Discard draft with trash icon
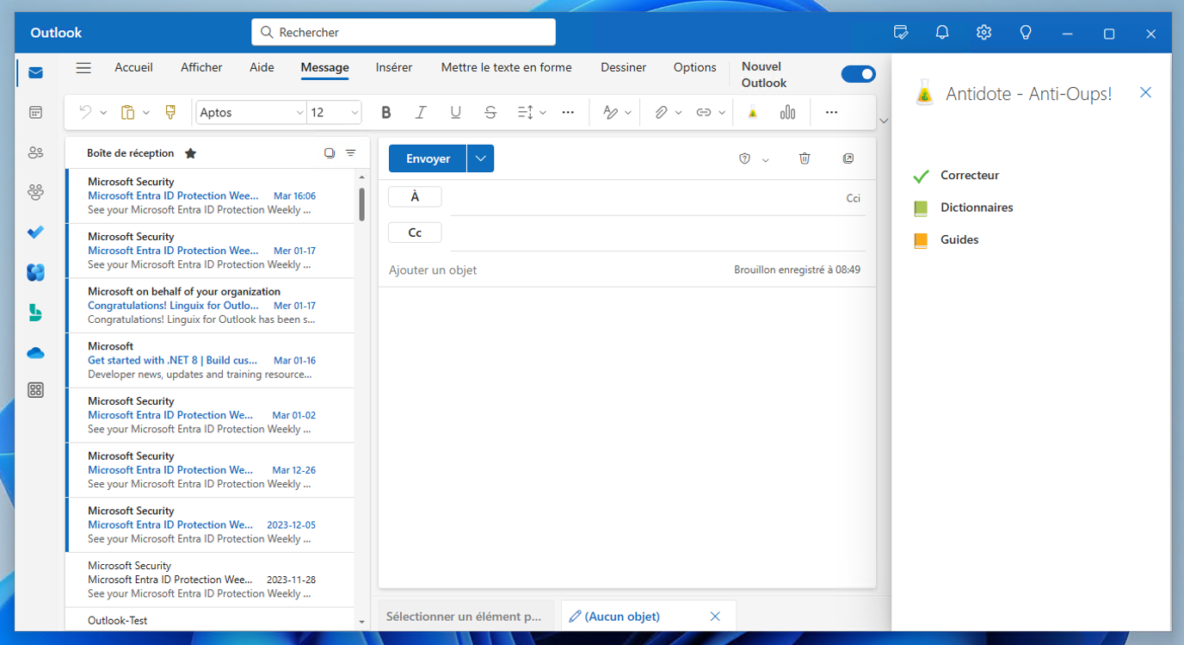Image resolution: width=1184 pixels, height=645 pixels. (x=805, y=158)
